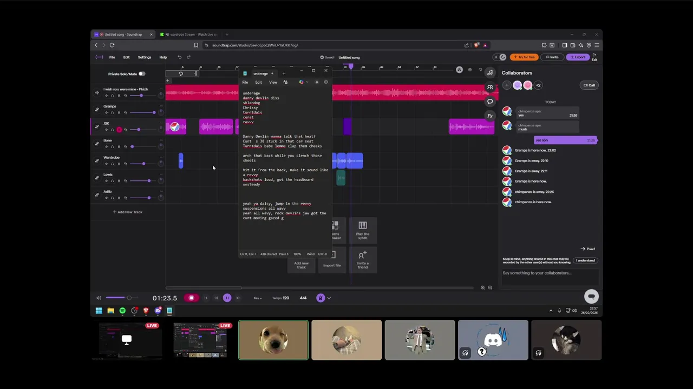Open more options for Gramps track

coord(161,106)
